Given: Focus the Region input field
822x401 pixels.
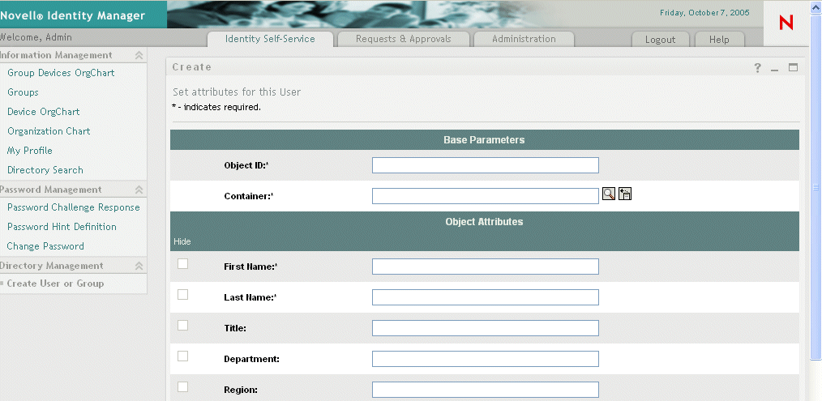Looking at the screenshot, I should tap(486, 390).
